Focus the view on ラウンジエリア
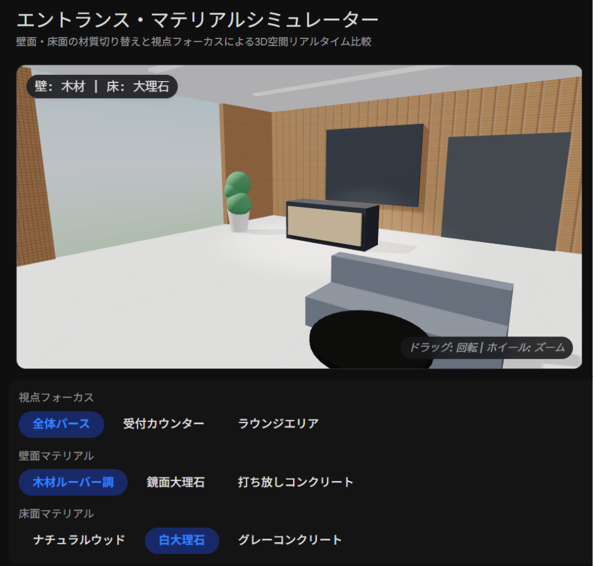Viewport: 593px width, 566px height. (x=279, y=424)
